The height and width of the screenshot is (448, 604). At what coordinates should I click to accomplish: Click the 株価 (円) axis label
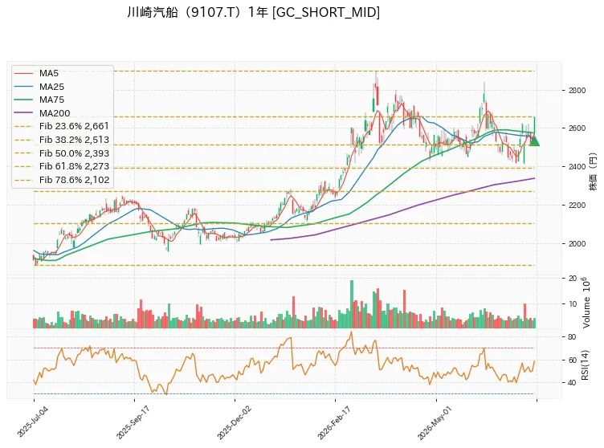pos(593,172)
